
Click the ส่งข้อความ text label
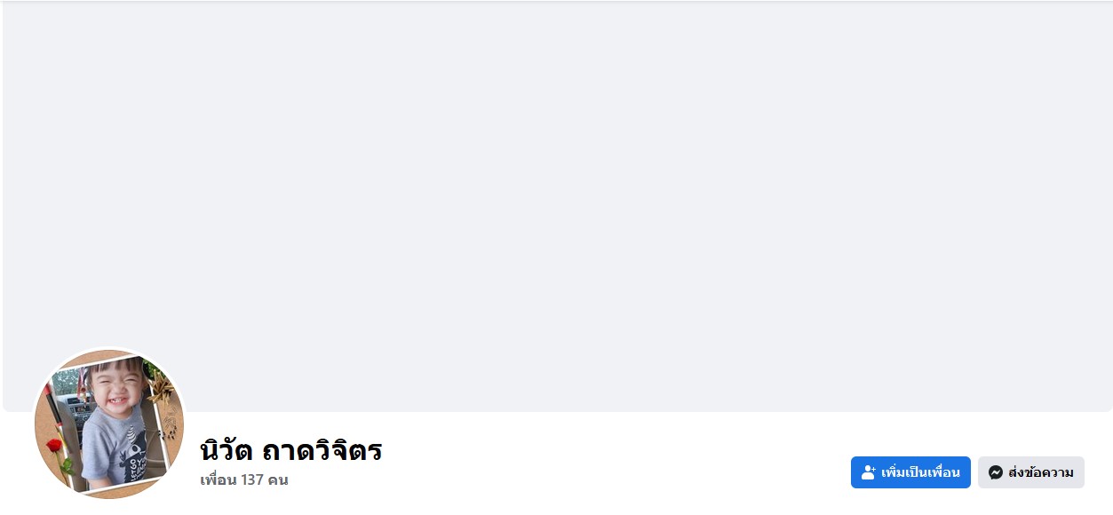[1041, 472]
